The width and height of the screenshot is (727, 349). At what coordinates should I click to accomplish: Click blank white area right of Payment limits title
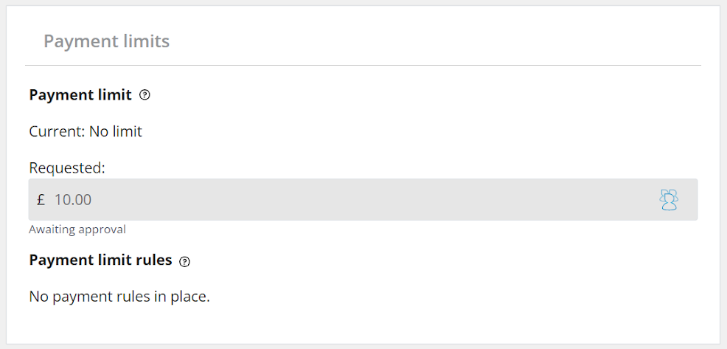pos(442,41)
